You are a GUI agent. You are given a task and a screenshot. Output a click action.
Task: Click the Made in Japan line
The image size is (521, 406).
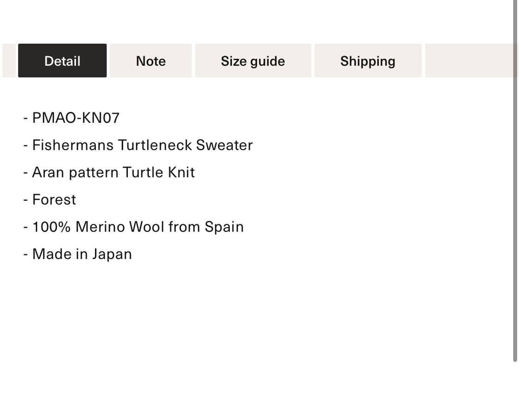[x=82, y=254]
